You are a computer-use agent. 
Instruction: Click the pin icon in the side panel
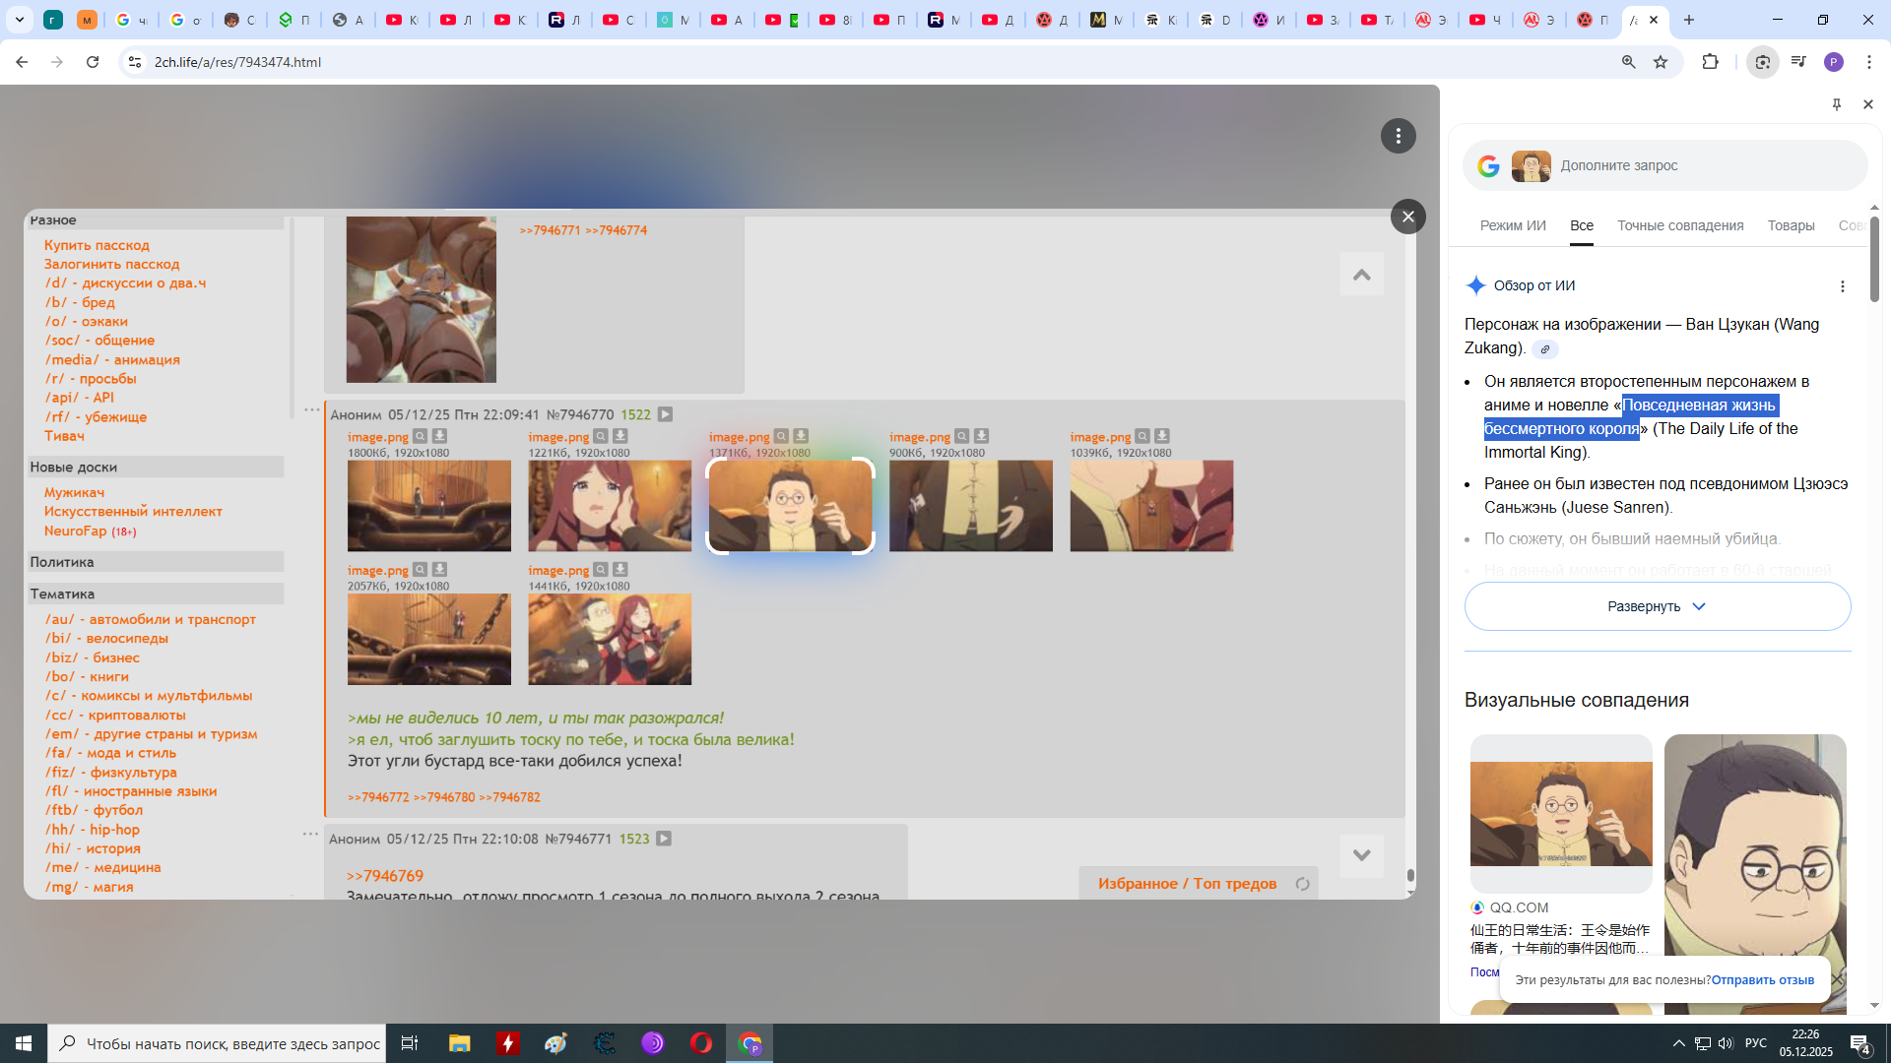click(1836, 104)
